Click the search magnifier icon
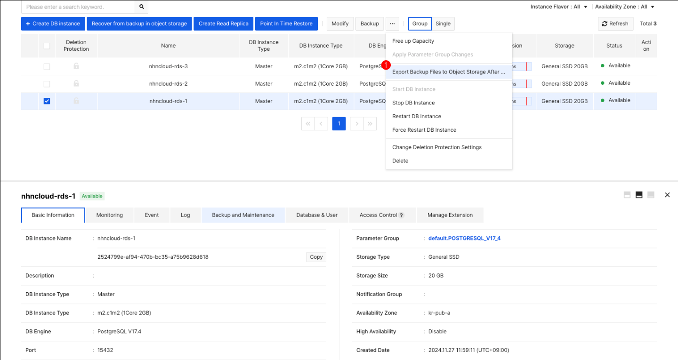Viewport: 678px width, 360px height. click(142, 7)
